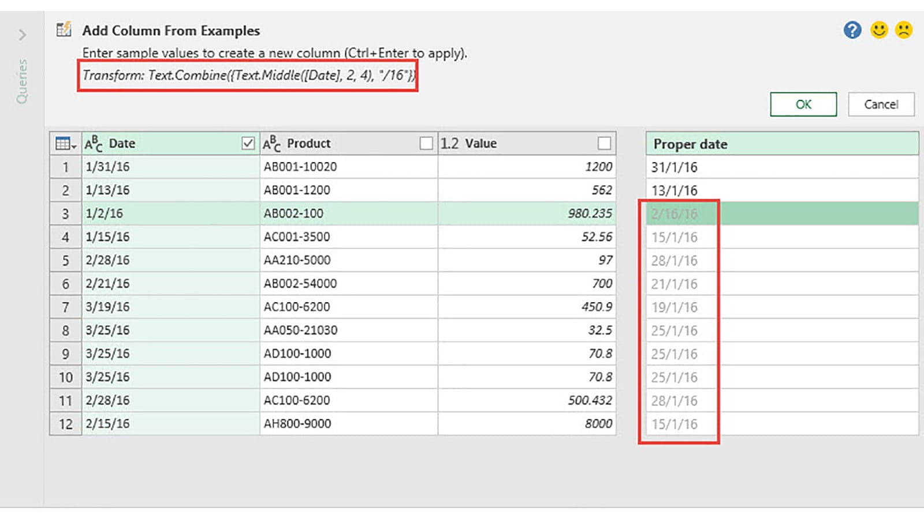Select the Proper date column header
924x519 pixels.
click(781, 144)
